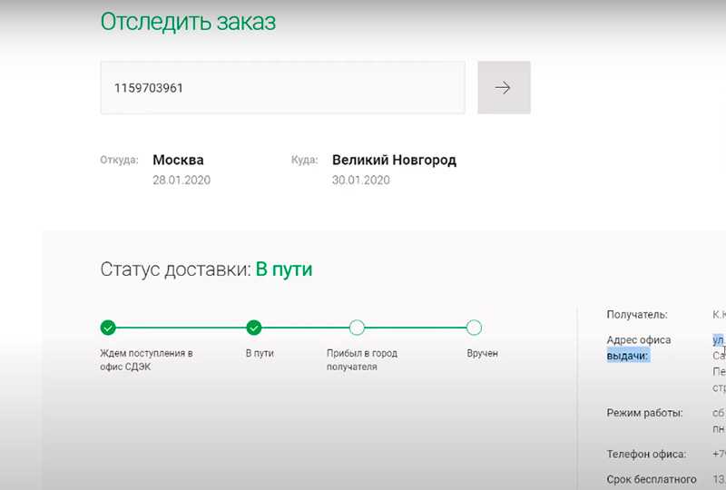Click the 'Ждем поступления в офис СДЭК' step label
The image size is (726, 490).
[146, 360]
